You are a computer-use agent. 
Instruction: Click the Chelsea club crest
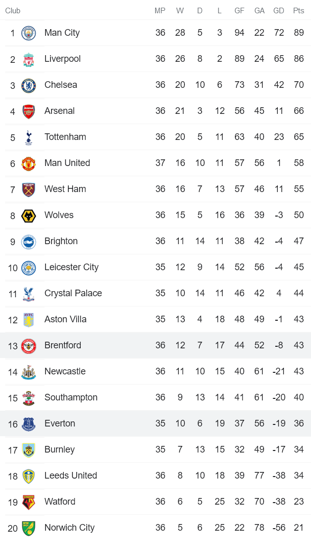29,85
